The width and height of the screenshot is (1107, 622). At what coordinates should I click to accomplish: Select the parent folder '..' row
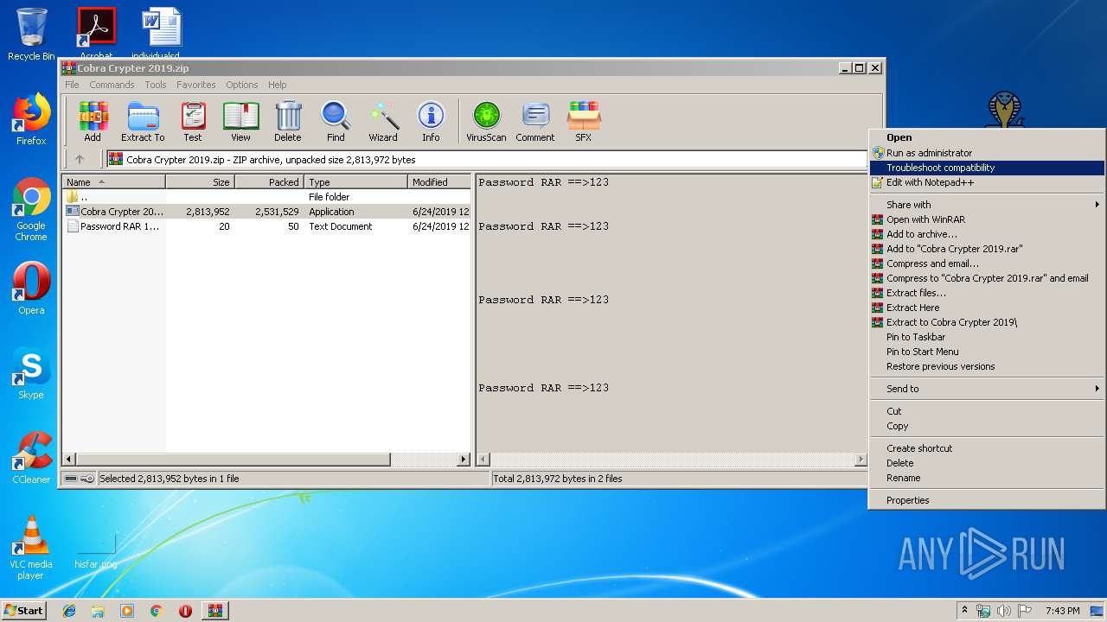point(266,197)
